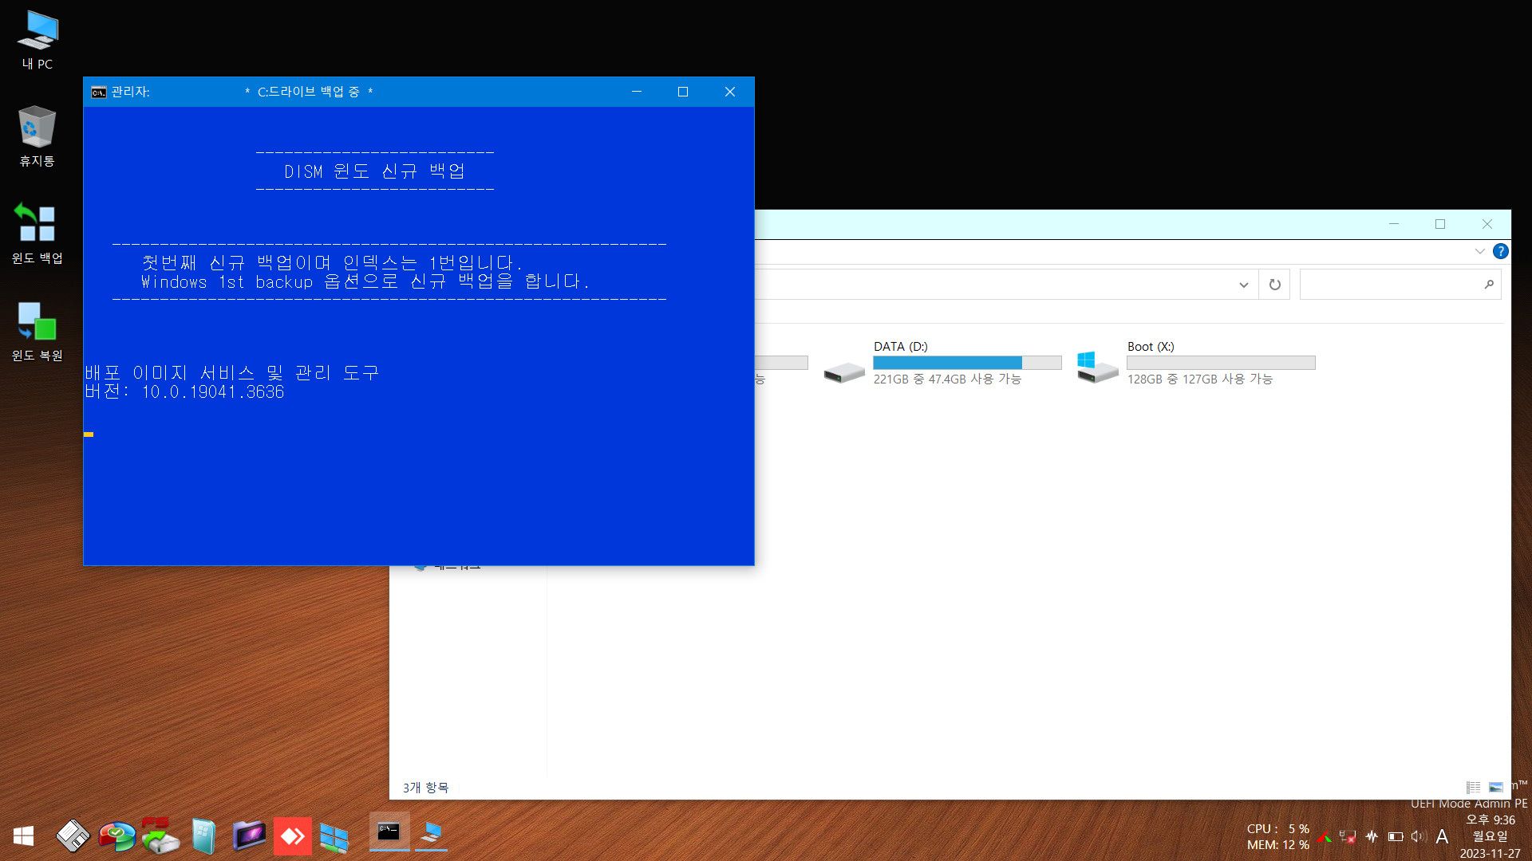Open Explorer help question mark

1500,251
